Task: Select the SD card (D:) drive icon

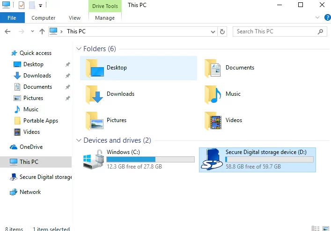Action: (212, 159)
